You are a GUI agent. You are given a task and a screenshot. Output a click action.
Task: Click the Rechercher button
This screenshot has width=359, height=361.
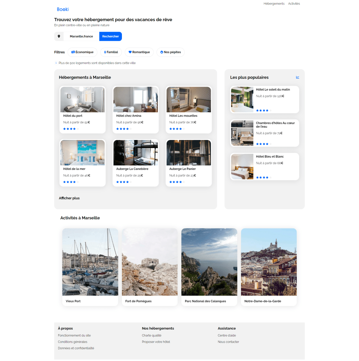[x=111, y=36]
